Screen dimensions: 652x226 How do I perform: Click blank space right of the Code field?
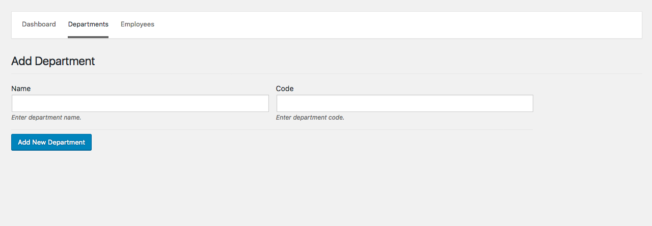coord(586,103)
